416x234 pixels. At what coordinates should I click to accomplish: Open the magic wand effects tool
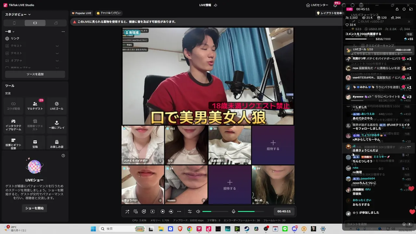coord(127,212)
